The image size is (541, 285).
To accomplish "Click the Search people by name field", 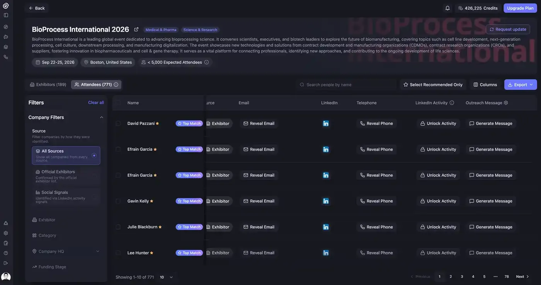I will pos(346,84).
